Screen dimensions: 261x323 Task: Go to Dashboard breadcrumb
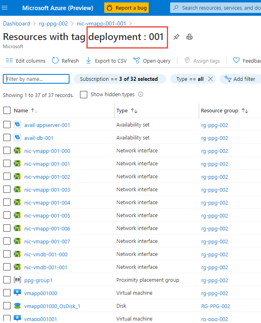[x=17, y=23]
